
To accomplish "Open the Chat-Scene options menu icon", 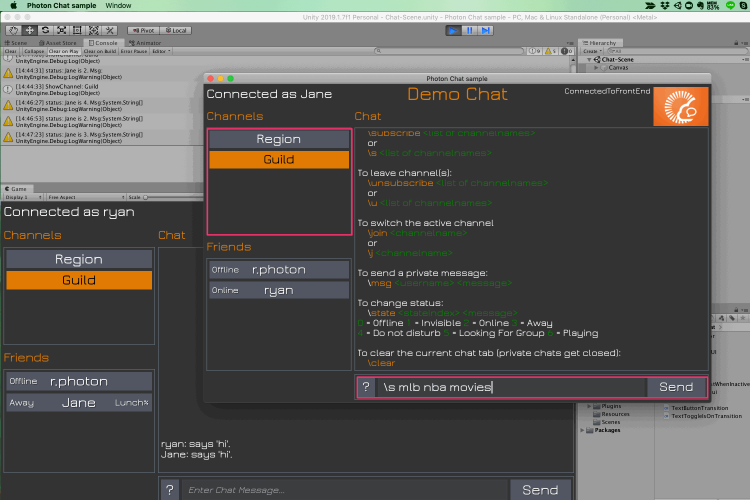I will pos(745,59).
